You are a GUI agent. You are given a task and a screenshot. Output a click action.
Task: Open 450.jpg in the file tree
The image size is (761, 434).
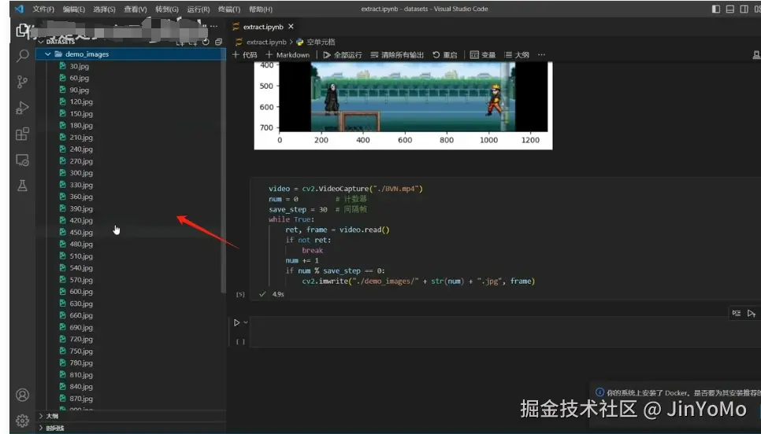[x=81, y=232]
